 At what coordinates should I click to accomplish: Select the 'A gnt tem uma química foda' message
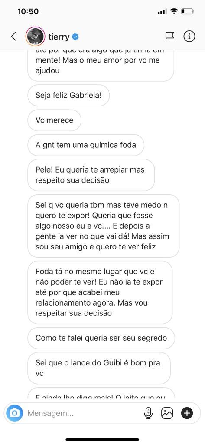[x=86, y=145]
